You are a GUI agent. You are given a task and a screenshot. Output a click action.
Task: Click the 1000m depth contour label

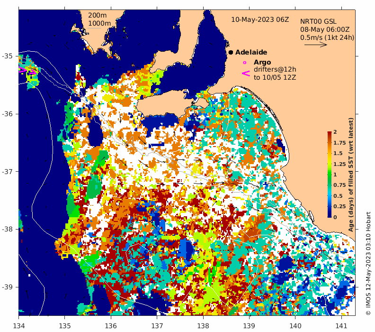point(99,23)
